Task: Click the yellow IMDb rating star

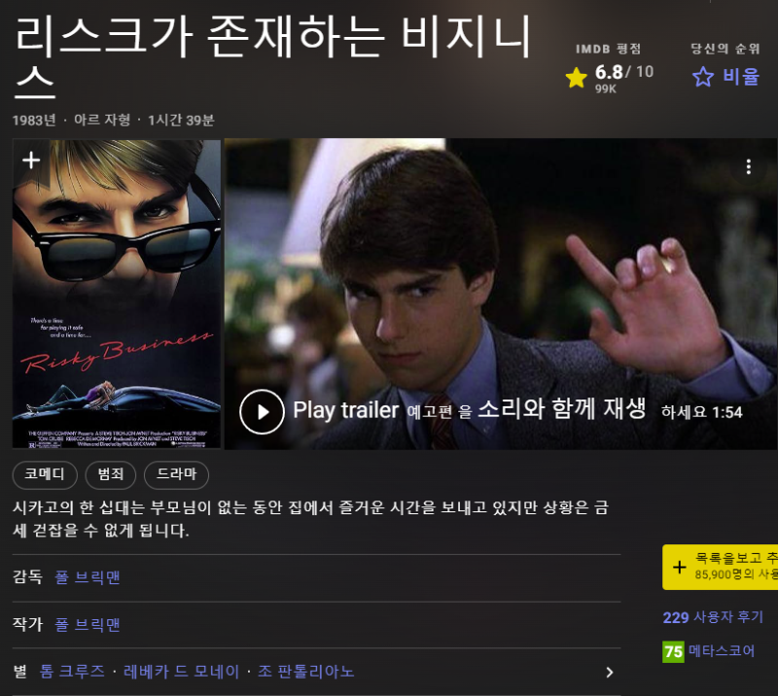Action: (x=576, y=78)
